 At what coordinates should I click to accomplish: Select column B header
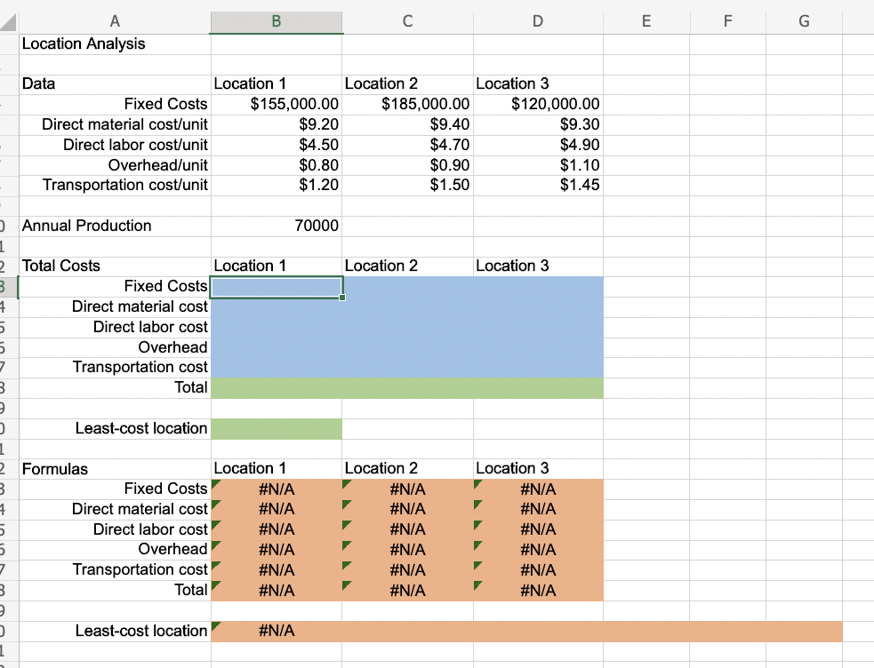point(276,20)
